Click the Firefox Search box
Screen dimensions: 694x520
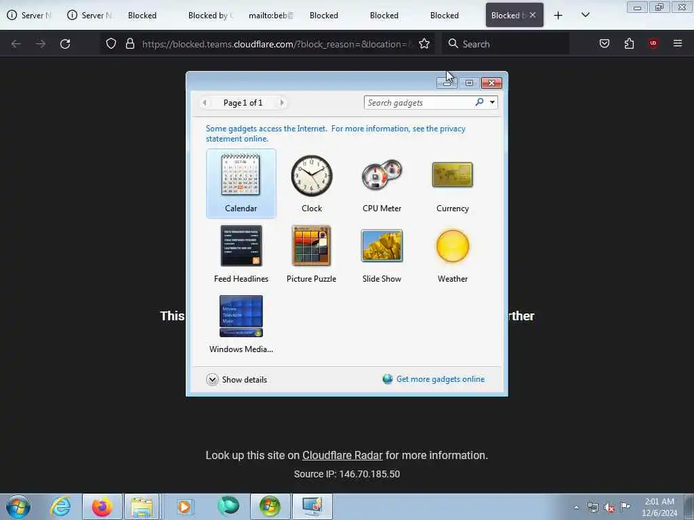tap(506, 44)
